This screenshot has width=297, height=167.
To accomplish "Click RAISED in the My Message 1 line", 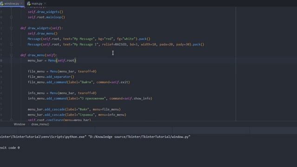I will (121, 45).
